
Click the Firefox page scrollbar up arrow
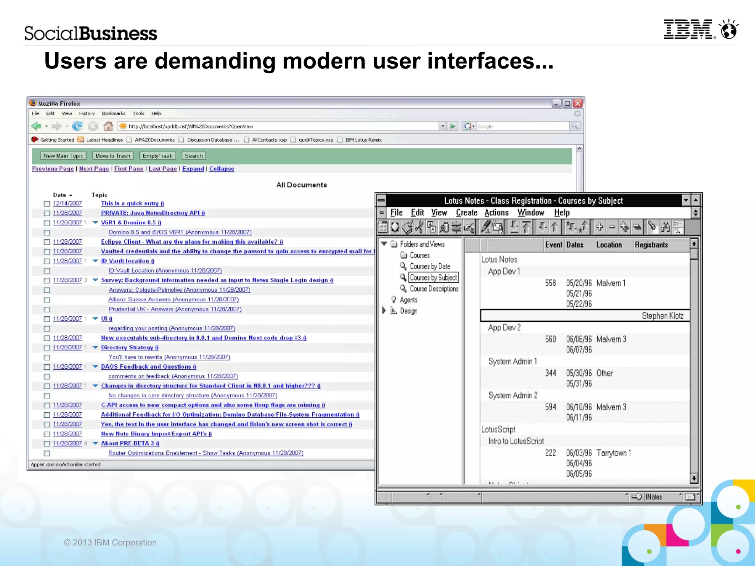tap(580, 148)
